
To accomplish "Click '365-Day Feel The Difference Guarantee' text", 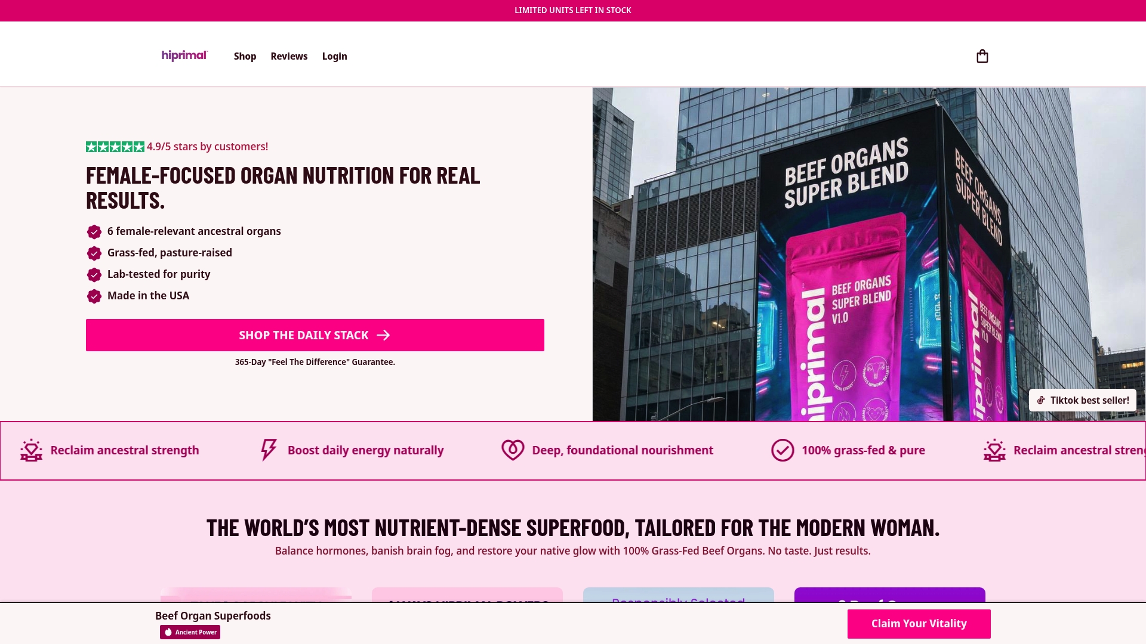I will [x=315, y=362].
